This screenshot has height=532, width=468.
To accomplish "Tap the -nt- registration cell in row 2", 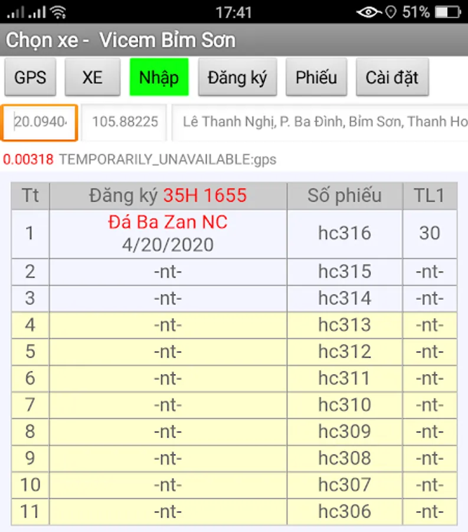I will [x=168, y=272].
